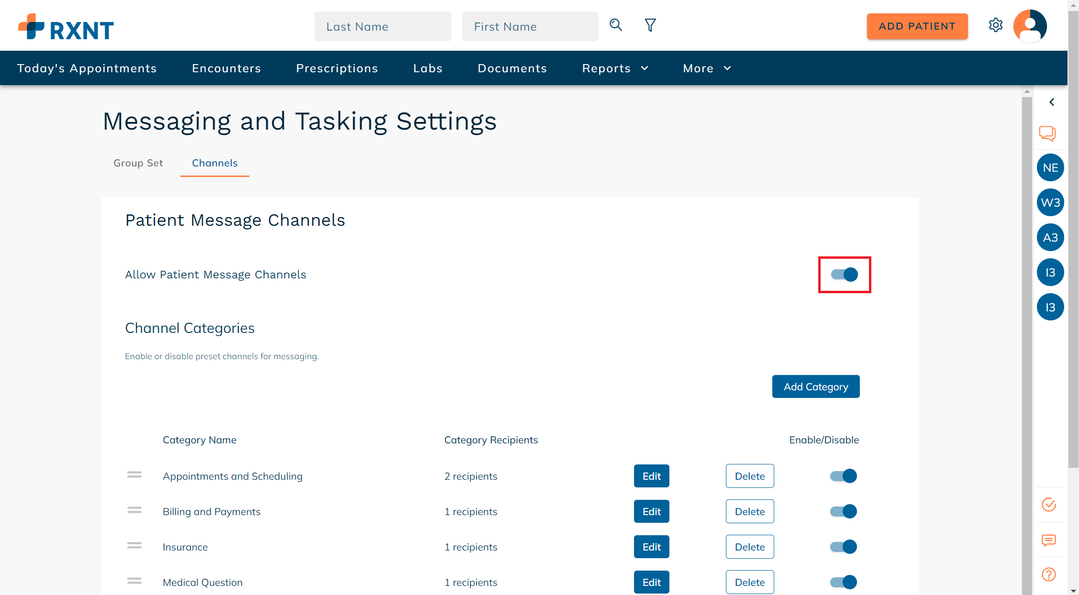Open the W3 conversation avatar
The width and height of the screenshot is (1079, 595).
pyautogui.click(x=1050, y=202)
